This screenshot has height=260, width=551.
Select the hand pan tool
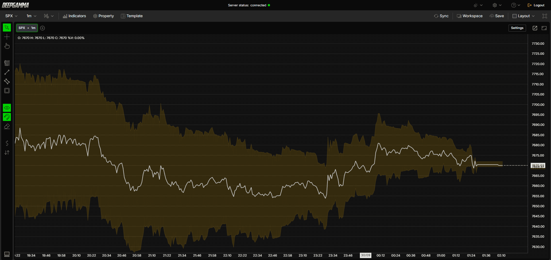click(7, 46)
